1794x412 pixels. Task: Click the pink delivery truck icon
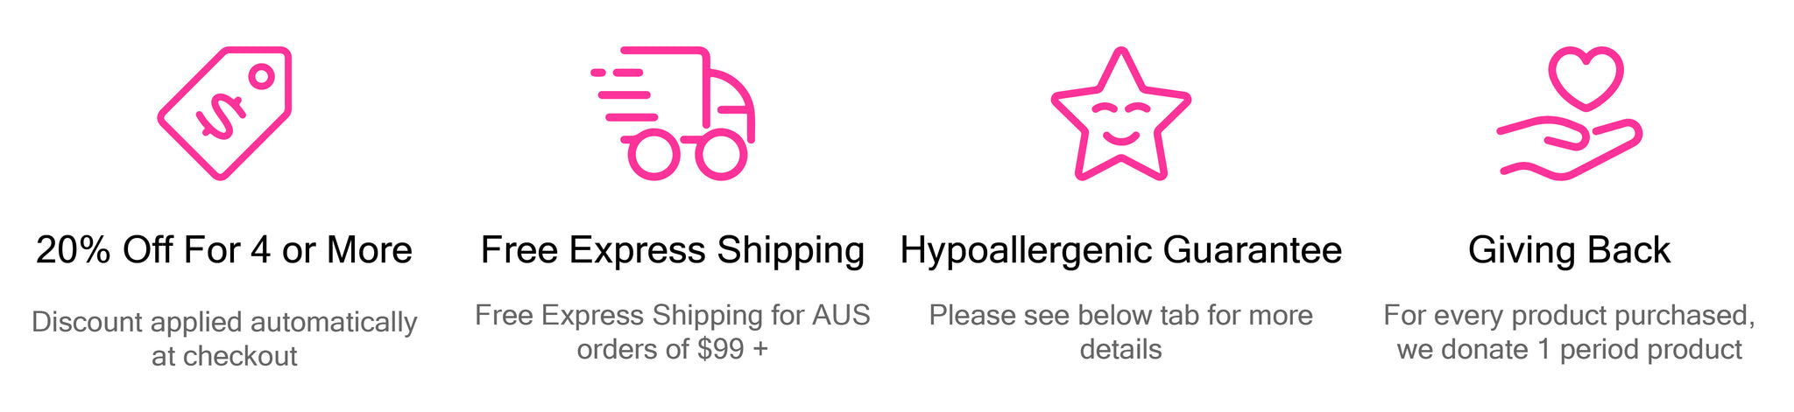point(673,113)
